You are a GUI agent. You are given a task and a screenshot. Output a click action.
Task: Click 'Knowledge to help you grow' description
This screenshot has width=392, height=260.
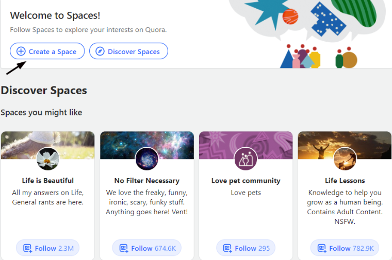[345, 207]
